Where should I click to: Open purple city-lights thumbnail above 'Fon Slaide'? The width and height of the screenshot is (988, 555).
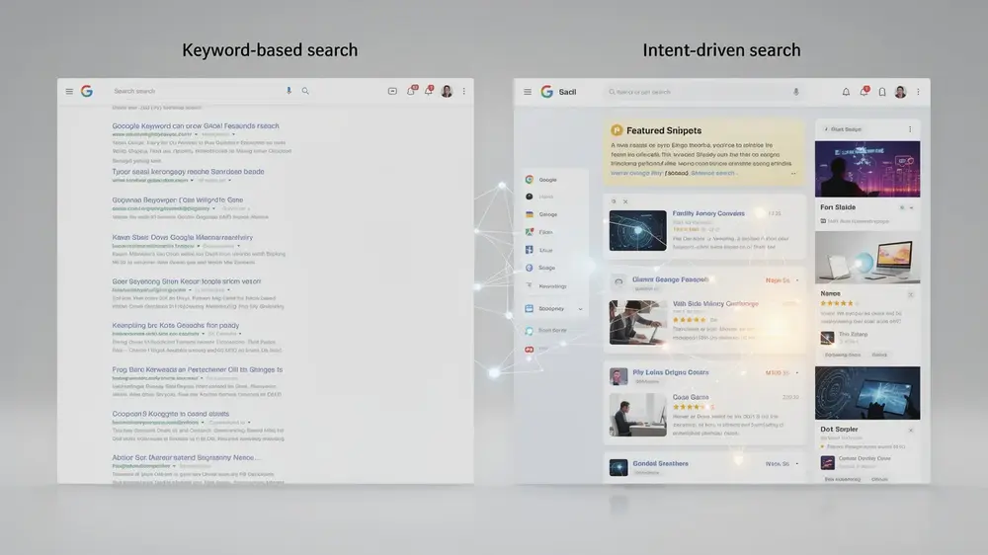tap(867, 169)
